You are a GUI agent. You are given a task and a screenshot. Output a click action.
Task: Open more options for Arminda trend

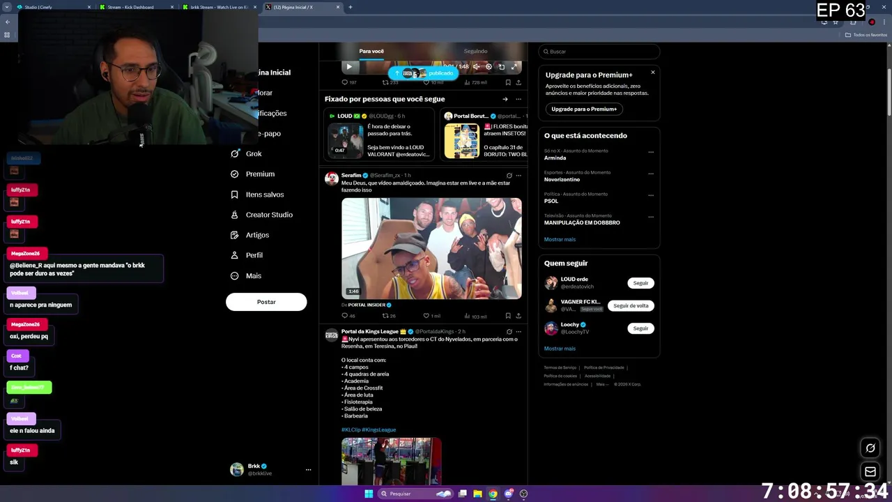point(651,152)
